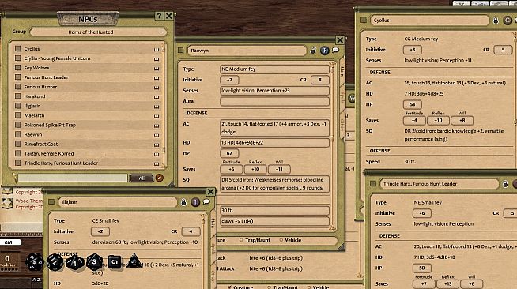This screenshot has width=517, height=289.
Task: Click the Raewyn name field
Action: [247, 51]
